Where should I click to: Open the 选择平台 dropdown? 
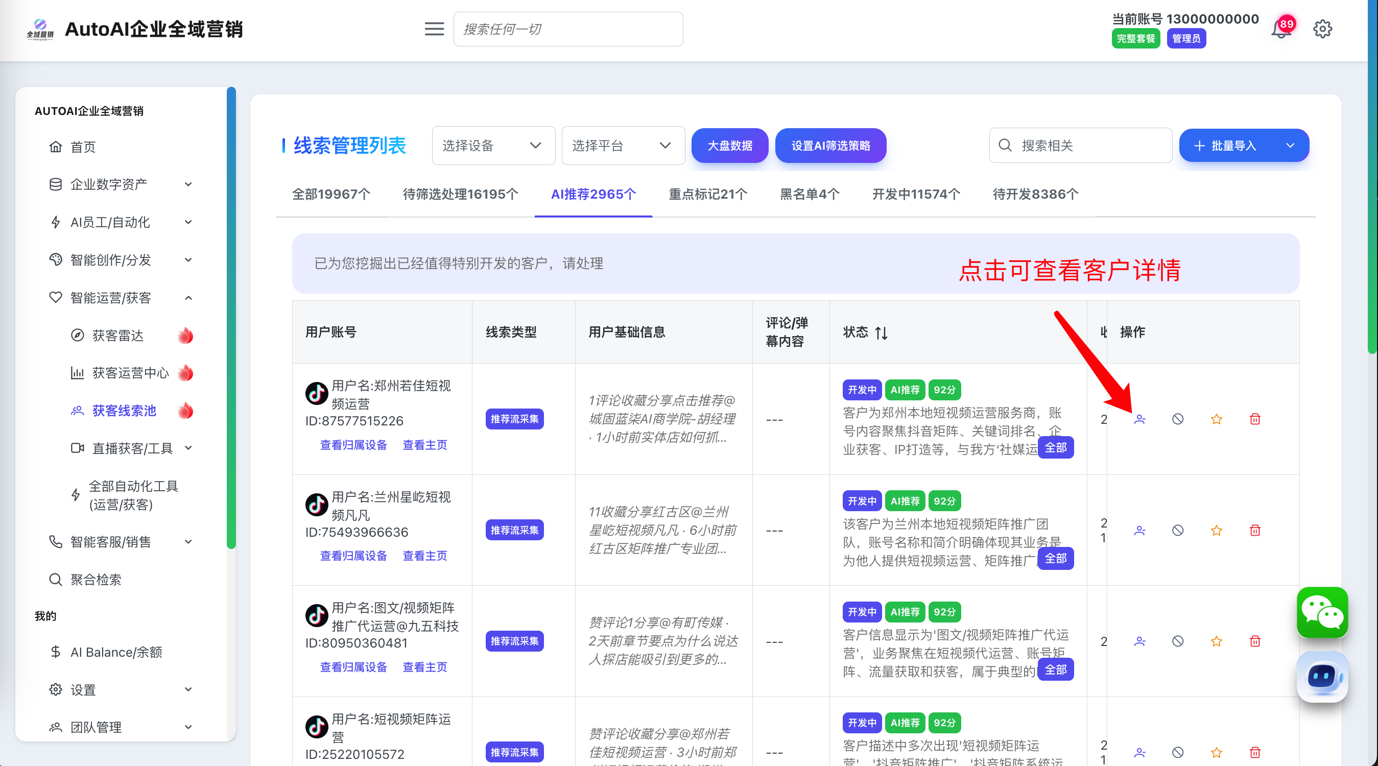point(623,146)
